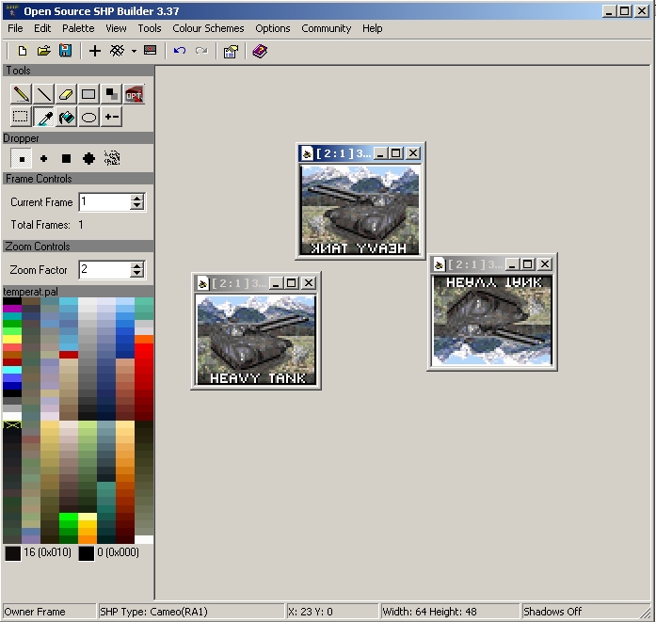
Task: Select the two-squares tool icon
Action: click(x=111, y=94)
